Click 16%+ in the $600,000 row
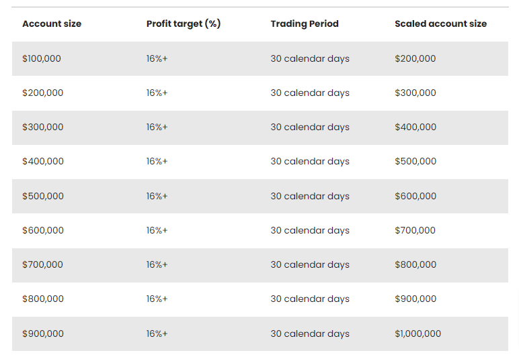Image resolution: width=519 pixels, height=361 pixels. coord(157,230)
